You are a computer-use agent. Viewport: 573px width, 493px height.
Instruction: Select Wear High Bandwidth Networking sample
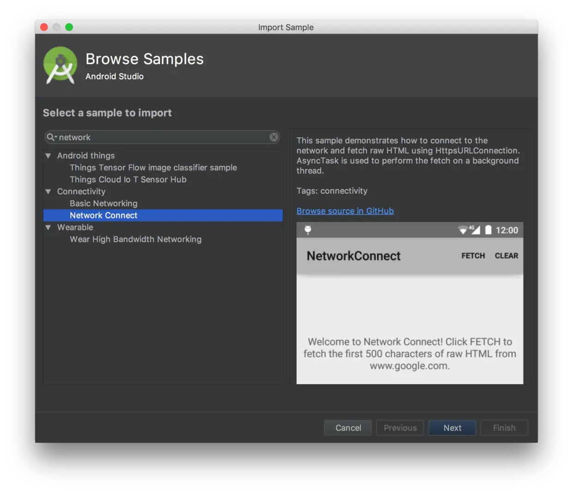135,240
